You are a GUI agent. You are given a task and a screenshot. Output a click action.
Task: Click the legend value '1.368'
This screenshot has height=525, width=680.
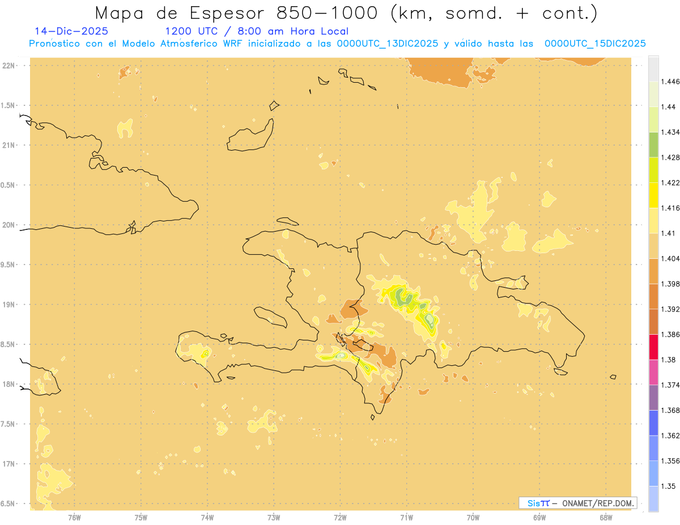coord(671,411)
